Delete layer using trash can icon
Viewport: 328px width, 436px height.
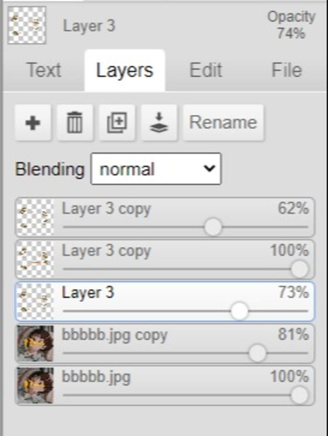pyautogui.click(x=75, y=123)
